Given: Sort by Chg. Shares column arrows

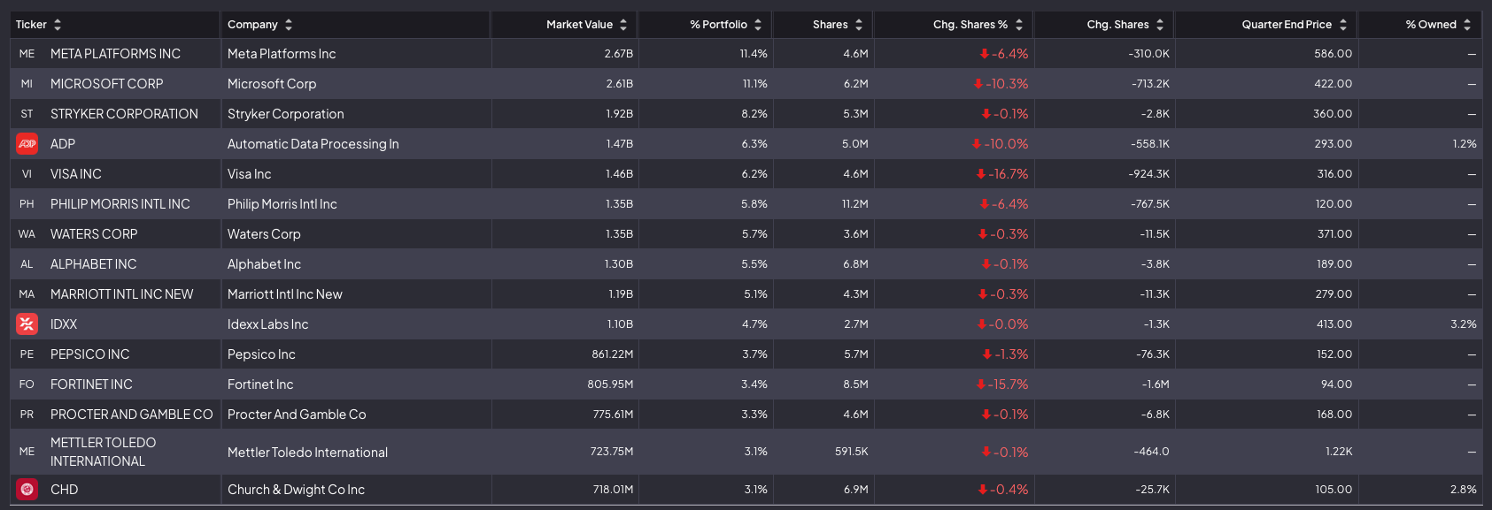Looking at the screenshot, I should [1160, 25].
